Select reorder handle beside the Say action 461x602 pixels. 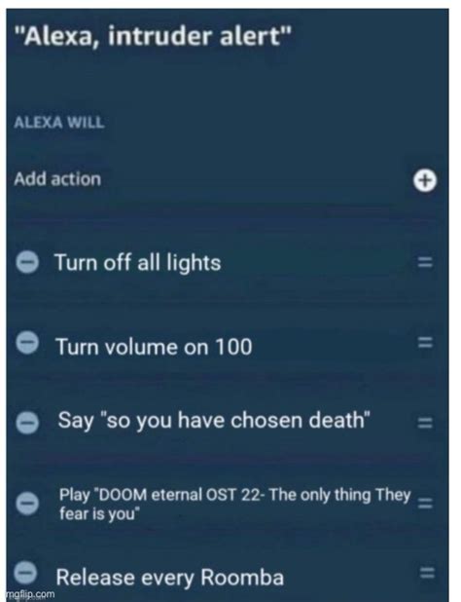point(425,423)
